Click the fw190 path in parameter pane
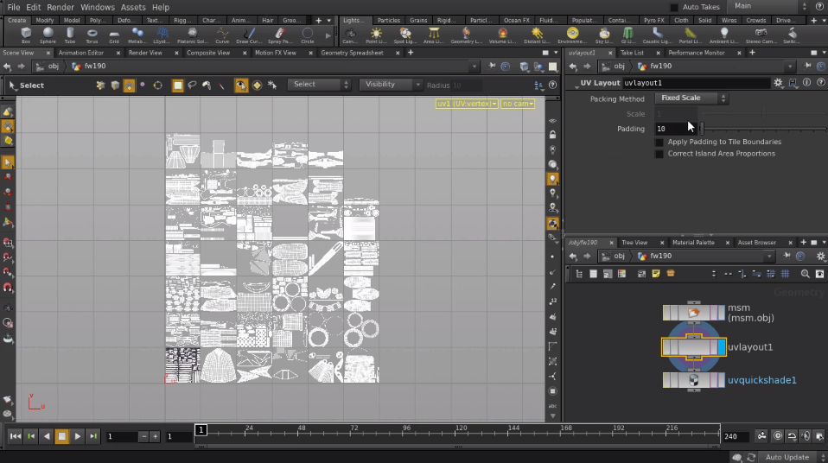828x463 pixels. pos(660,67)
